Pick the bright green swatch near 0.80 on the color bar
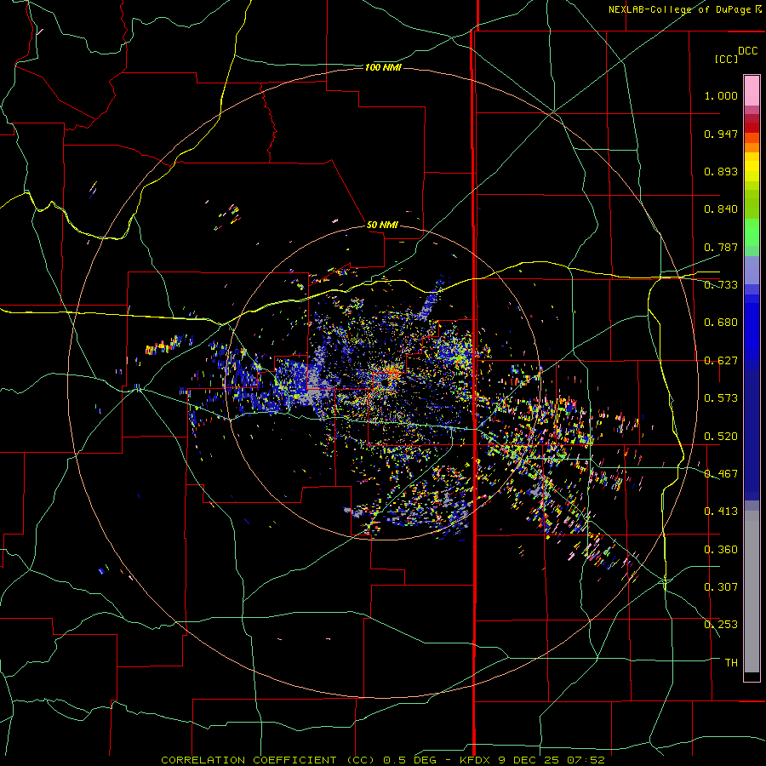Viewport: 766px width, 766px height. click(752, 232)
